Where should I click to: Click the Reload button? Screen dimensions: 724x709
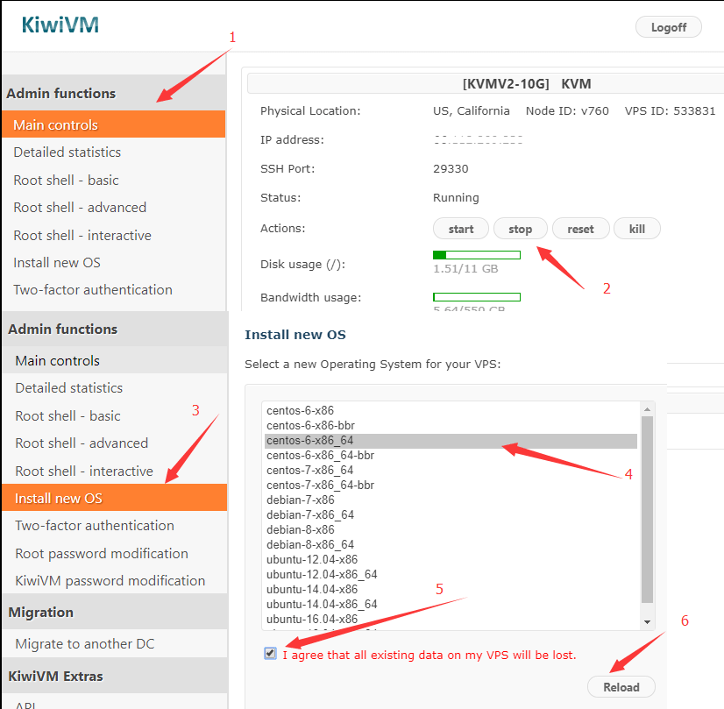621,687
